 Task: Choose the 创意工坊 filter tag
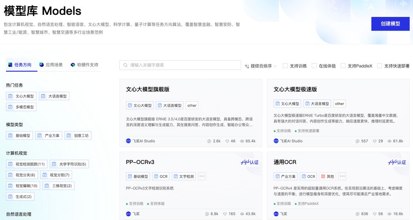(x=78, y=136)
